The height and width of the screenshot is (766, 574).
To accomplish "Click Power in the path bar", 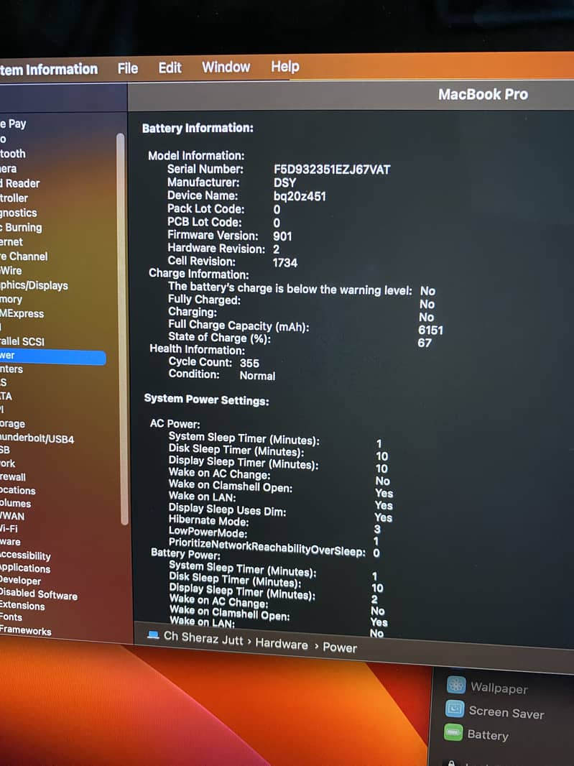I will [340, 647].
